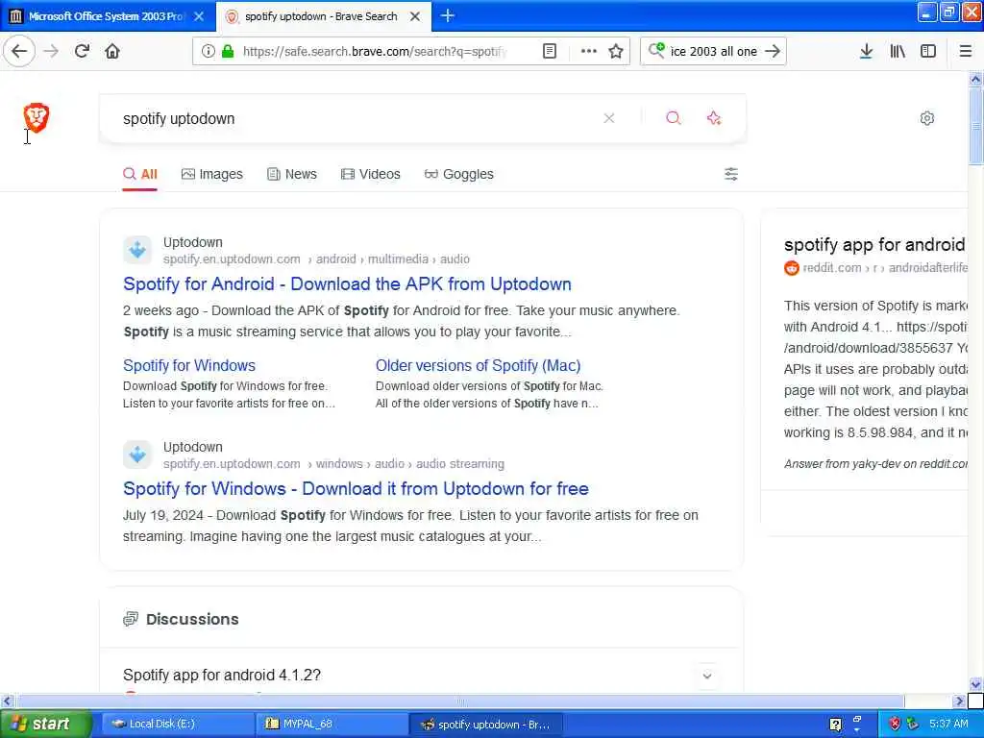The image size is (984, 738).
Task: Ask Brave AI with sparkle icon
Action: [714, 118]
